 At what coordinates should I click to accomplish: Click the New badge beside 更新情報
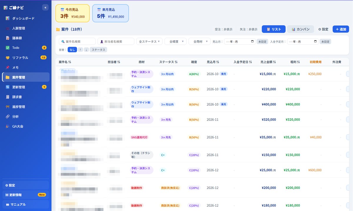pos(42,195)
